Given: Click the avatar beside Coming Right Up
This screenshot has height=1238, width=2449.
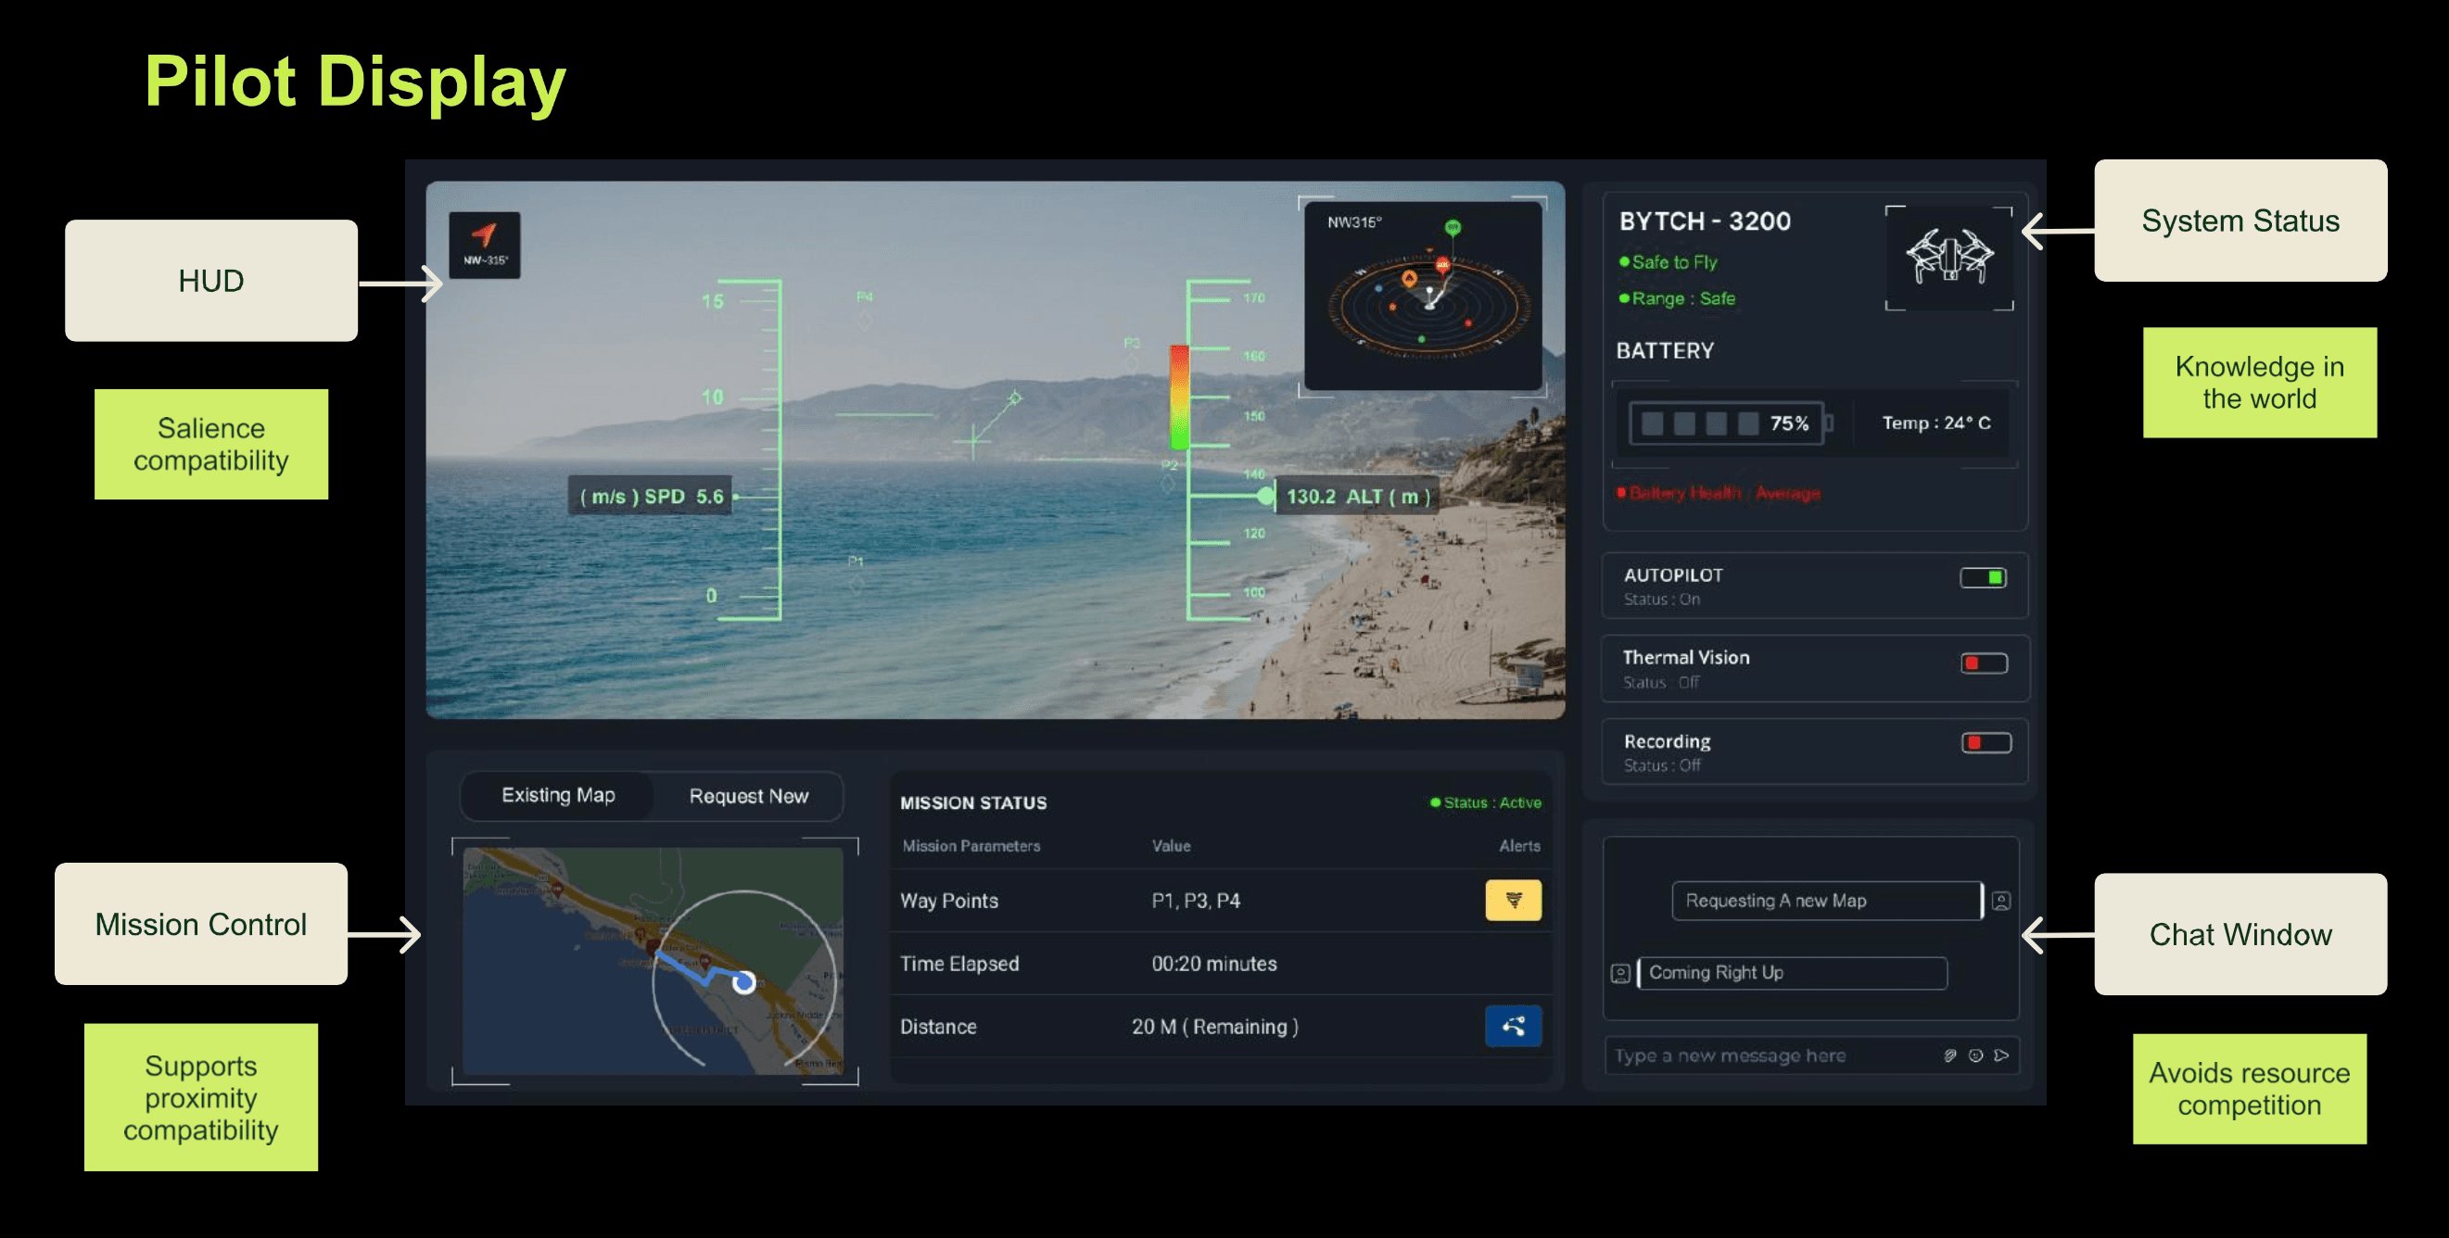Looking at the screenshot, I should coord(1620,973).
